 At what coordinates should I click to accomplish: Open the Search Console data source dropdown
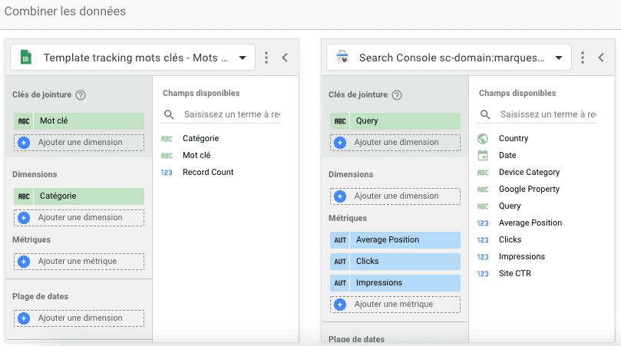[559, 58]
